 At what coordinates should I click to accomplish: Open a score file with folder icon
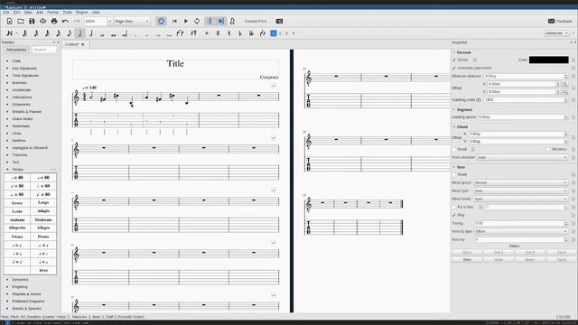coord(21,22)
